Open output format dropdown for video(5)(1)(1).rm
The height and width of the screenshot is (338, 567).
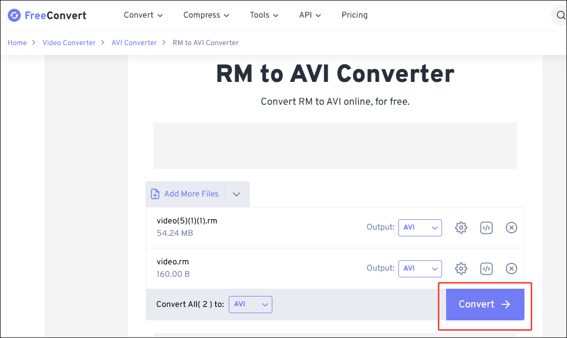420,228
